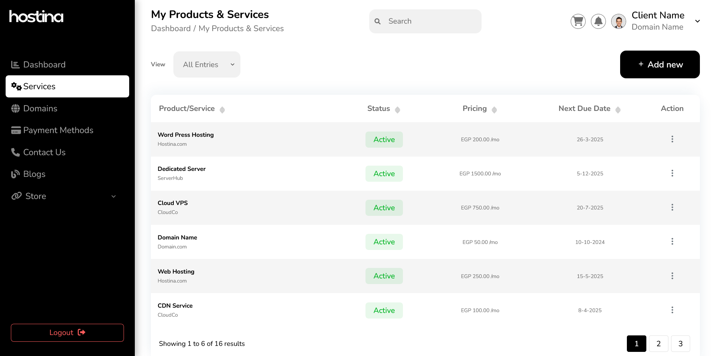Open the All Entries view dropdown
716x356 pixels.
click(207, 64)
